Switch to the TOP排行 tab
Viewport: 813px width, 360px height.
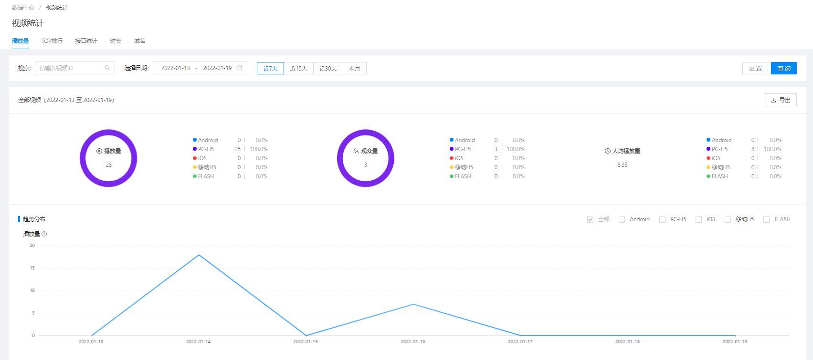pos(52,41)
